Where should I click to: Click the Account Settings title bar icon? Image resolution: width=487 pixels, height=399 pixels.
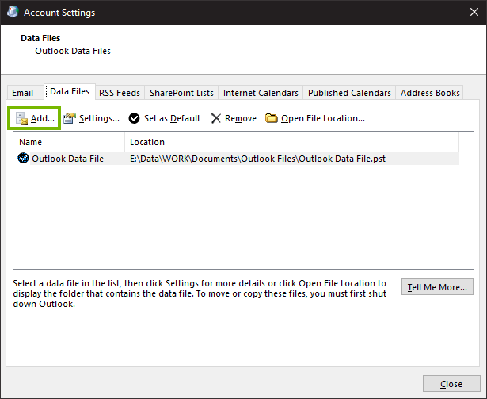13,12
